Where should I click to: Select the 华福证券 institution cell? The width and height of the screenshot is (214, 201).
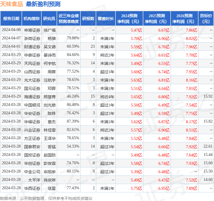[32, 122]
